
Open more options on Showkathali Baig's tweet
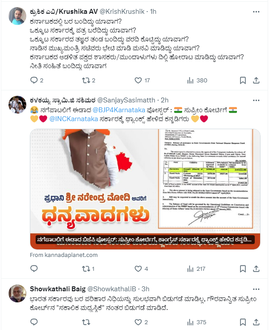click(x=256, y=289)
